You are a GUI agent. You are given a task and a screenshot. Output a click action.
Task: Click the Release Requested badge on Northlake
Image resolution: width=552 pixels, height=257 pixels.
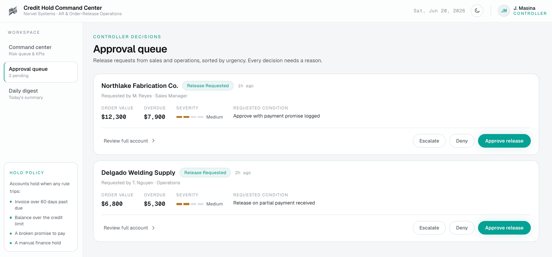coord(208,86)
